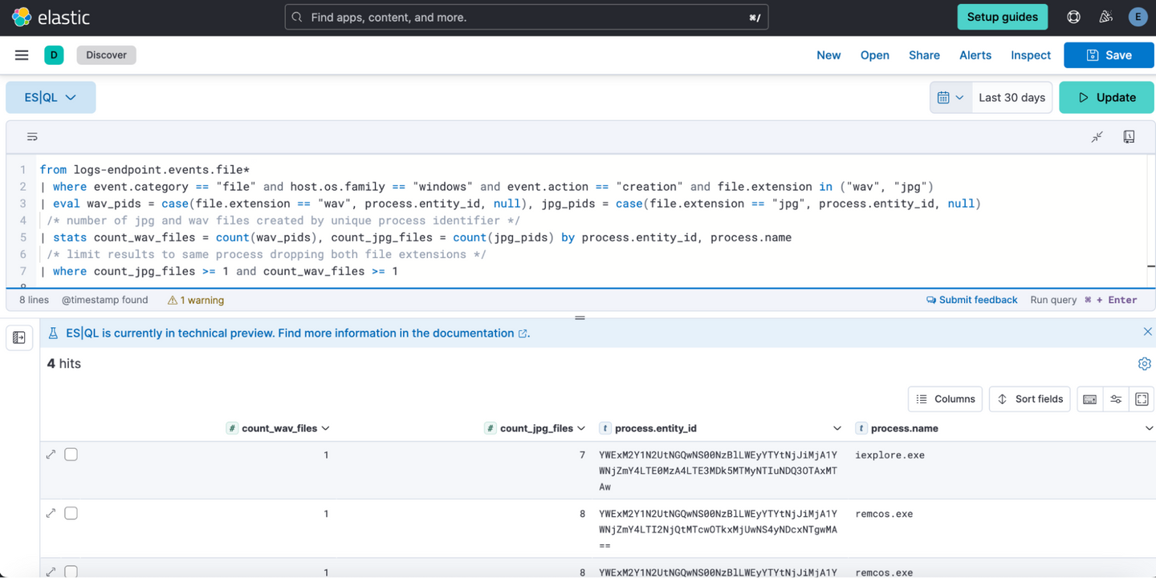Toggle the sidebar fields panel icon

(x=19, y=338)
